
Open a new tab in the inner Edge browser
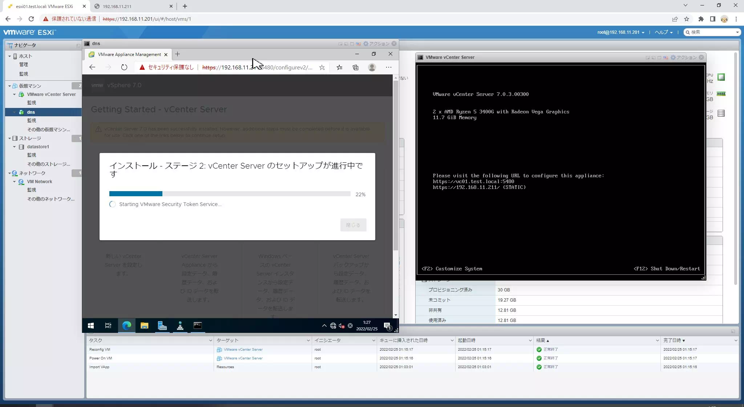(x=177, y=54)
